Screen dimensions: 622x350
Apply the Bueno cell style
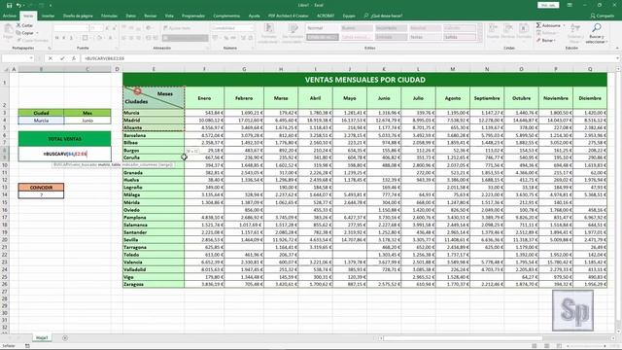coord(357,28)
